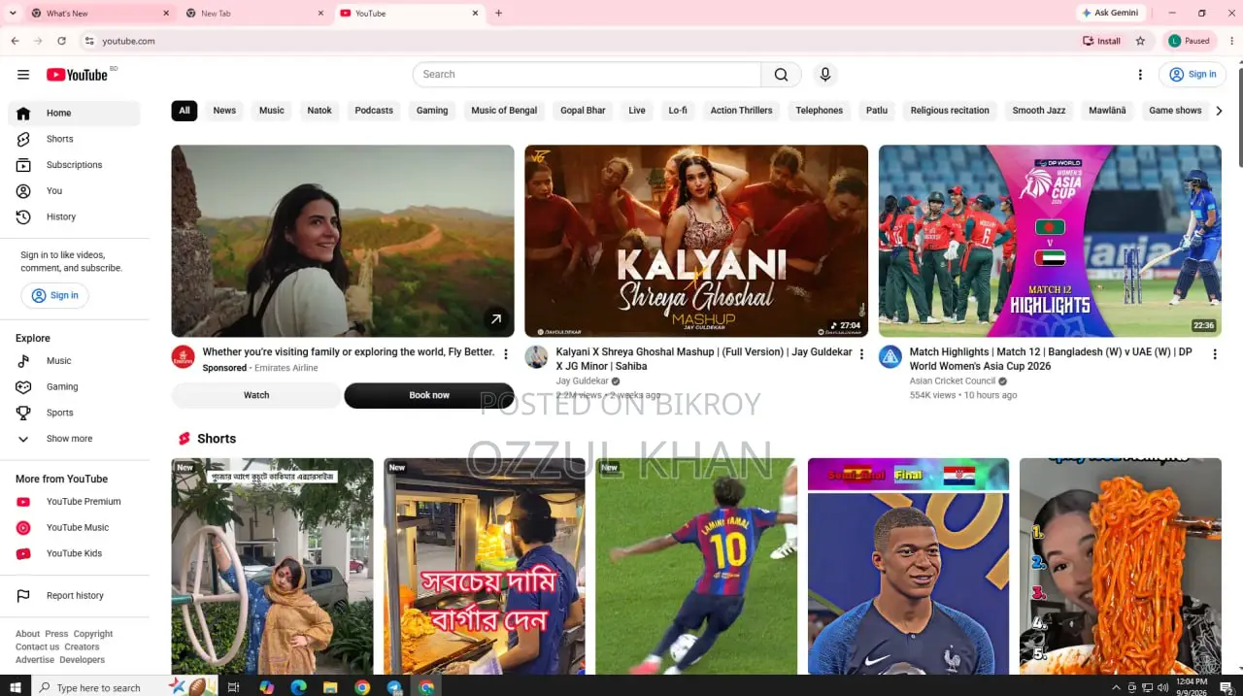
Task: Switch to the New Tab browser tab
Action: (252, 14)
